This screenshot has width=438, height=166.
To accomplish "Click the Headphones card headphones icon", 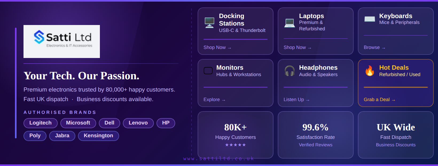I will tap(290, 71).
